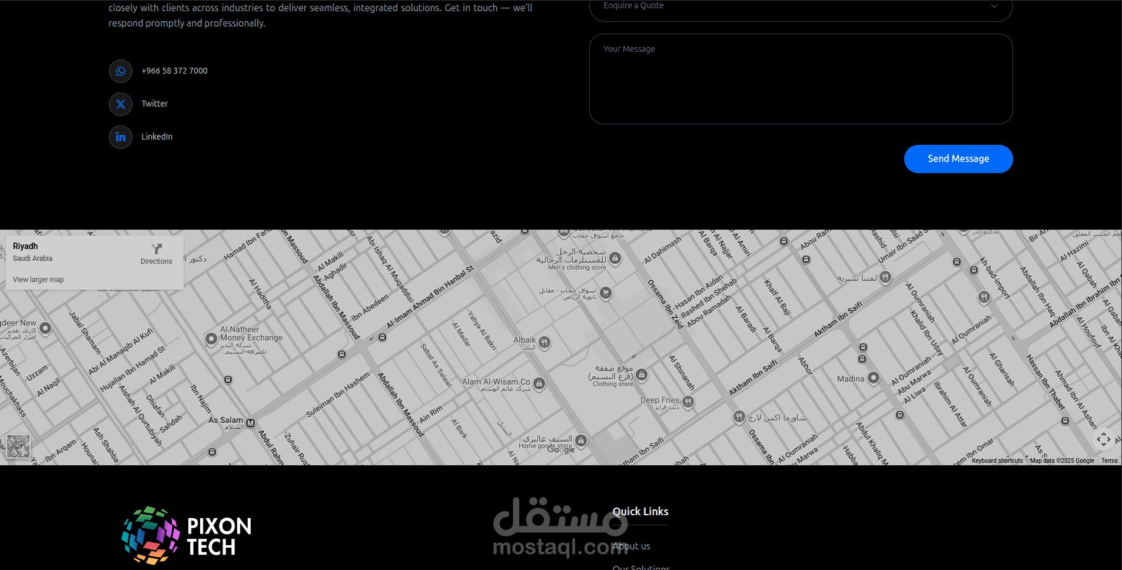The width and height of the screenshot is (1122, 570).
Task: Switch to satellite imagery thumbnail on map
Action: tap(18, 446)
